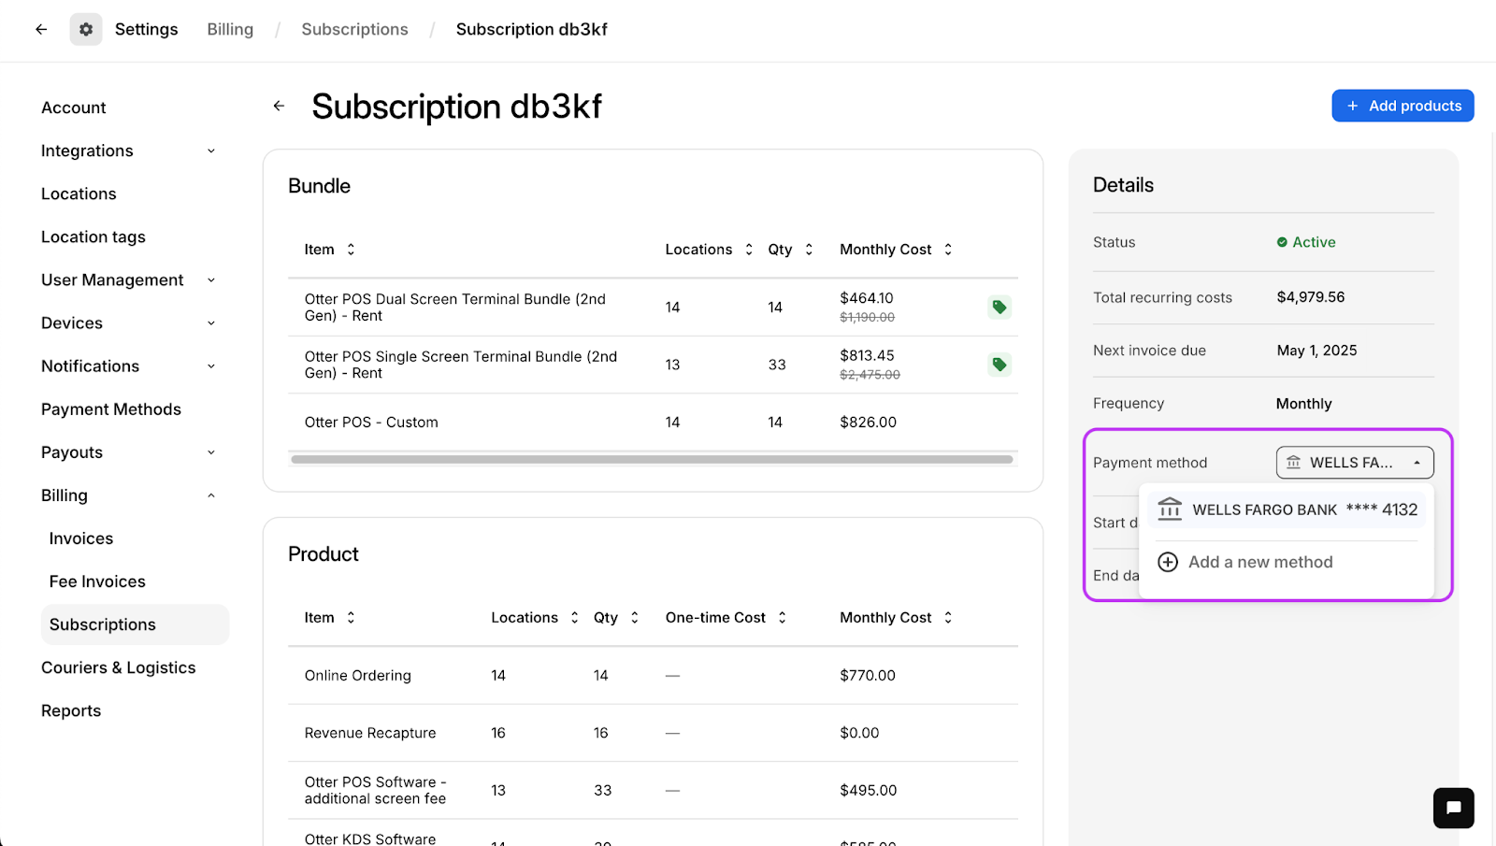Click the Monthly frequency value
Screen dimensions: 1496x846
(x=1304, y=404)
